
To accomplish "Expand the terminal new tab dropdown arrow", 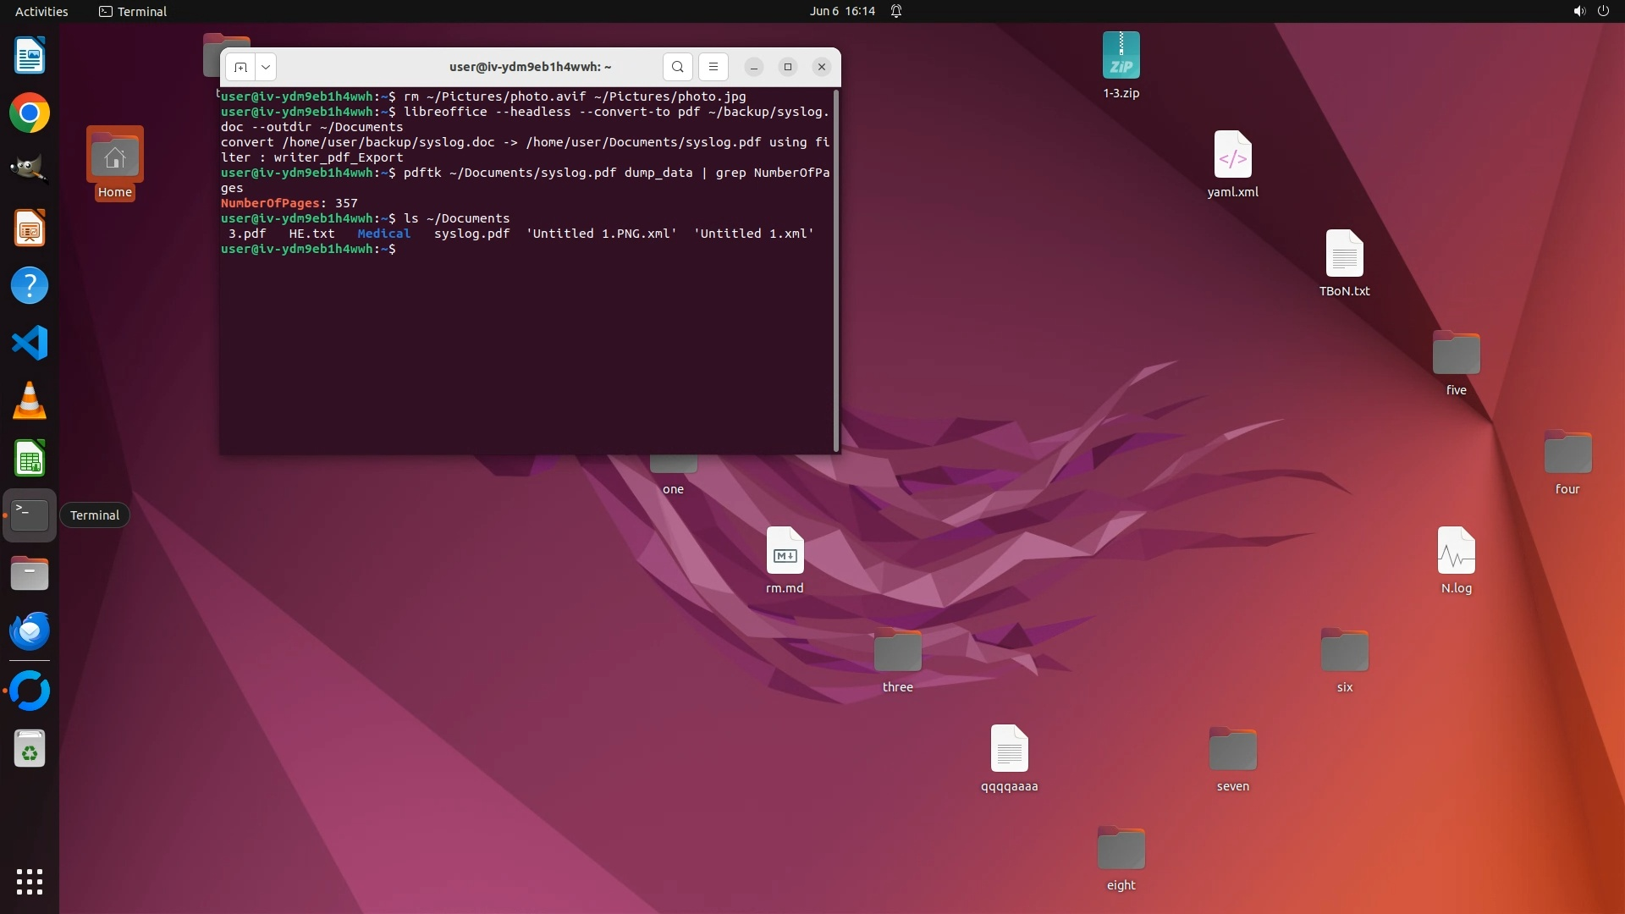I will 266,67.
